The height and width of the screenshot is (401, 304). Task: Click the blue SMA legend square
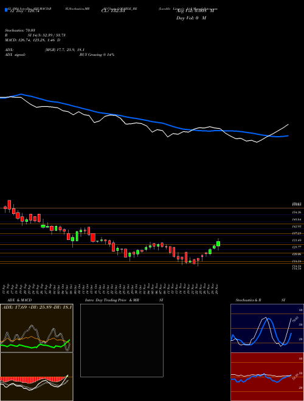tap(6, 10)
